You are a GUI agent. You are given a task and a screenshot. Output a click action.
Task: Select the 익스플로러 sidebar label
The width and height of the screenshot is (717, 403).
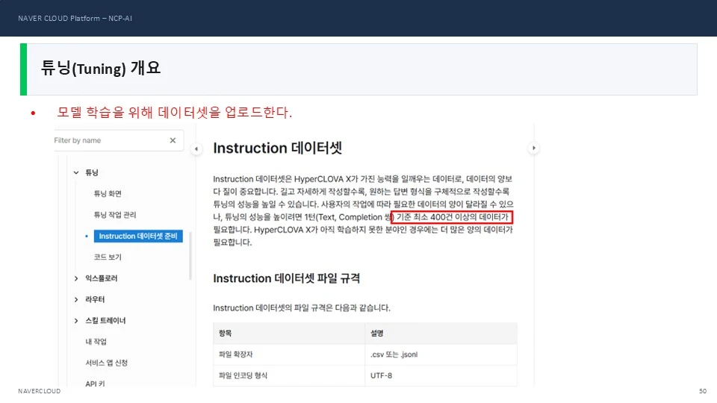pyautogui.click(x=102, y=278)
